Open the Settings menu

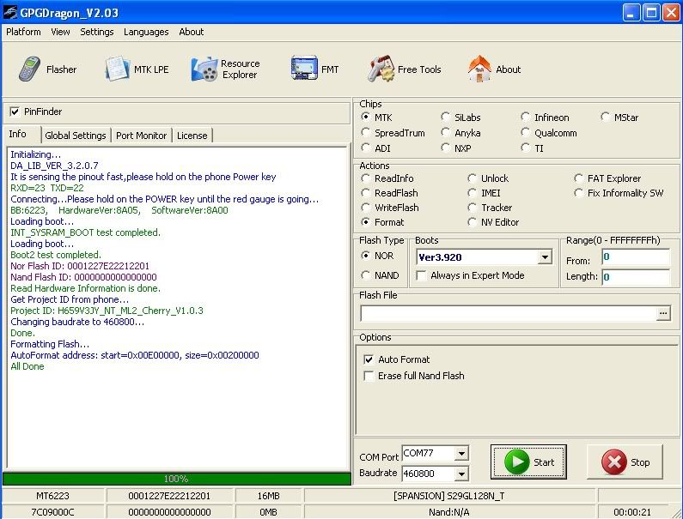[x=97, y=32]
